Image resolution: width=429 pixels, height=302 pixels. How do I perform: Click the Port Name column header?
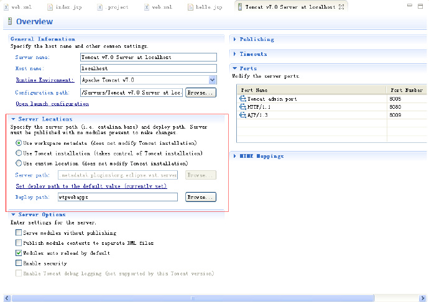tap(311, 90)
